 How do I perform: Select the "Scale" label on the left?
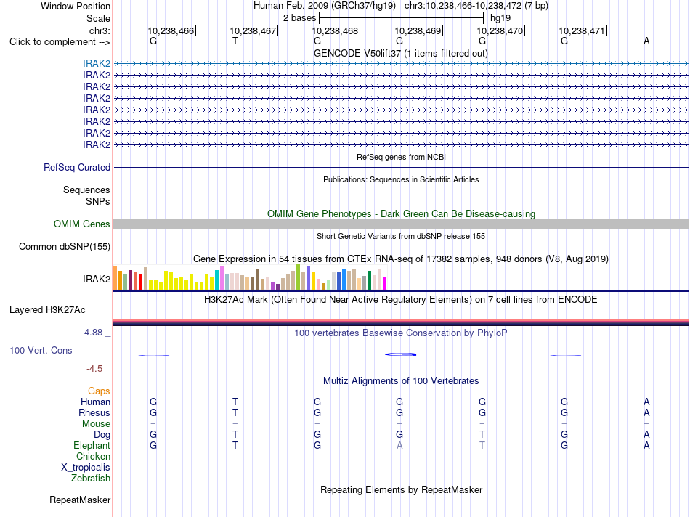pos(98,18)
